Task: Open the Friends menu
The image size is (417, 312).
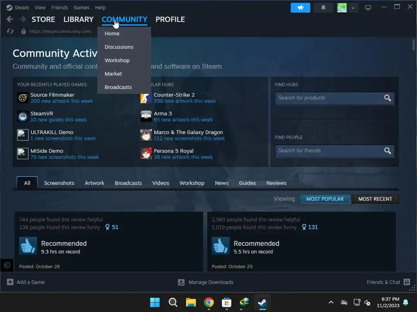Action: [59, 7]
